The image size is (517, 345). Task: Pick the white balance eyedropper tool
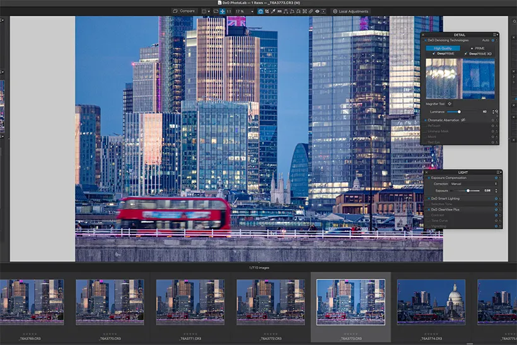point(273,11)
